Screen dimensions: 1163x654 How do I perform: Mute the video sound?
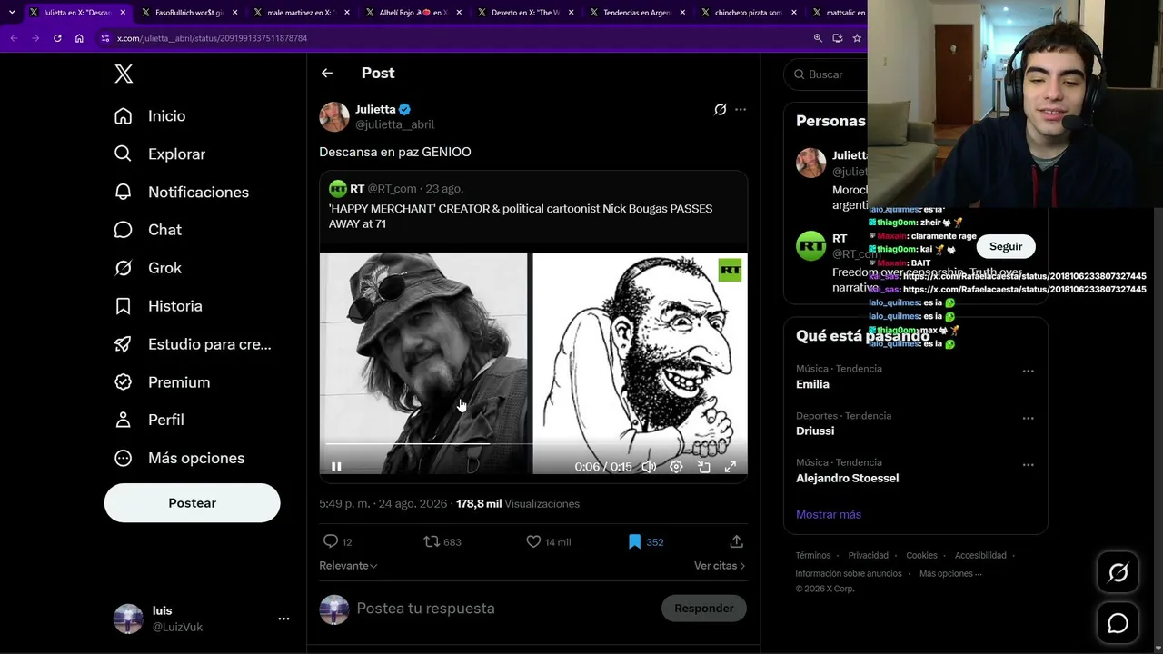point(649,467)
